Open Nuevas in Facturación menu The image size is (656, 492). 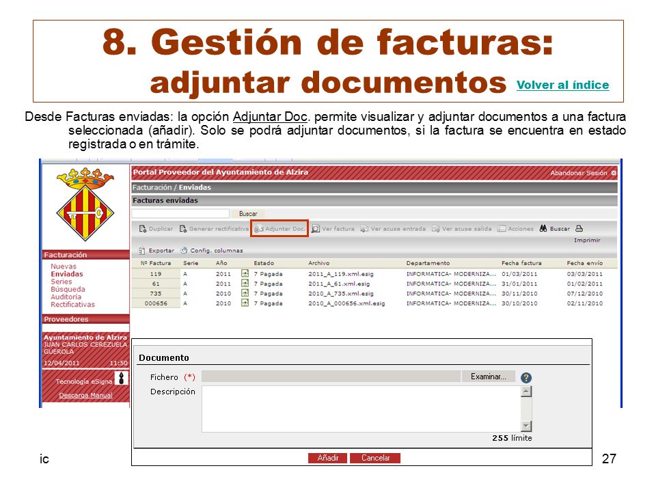pyautogui.click(x=64, y=266)
